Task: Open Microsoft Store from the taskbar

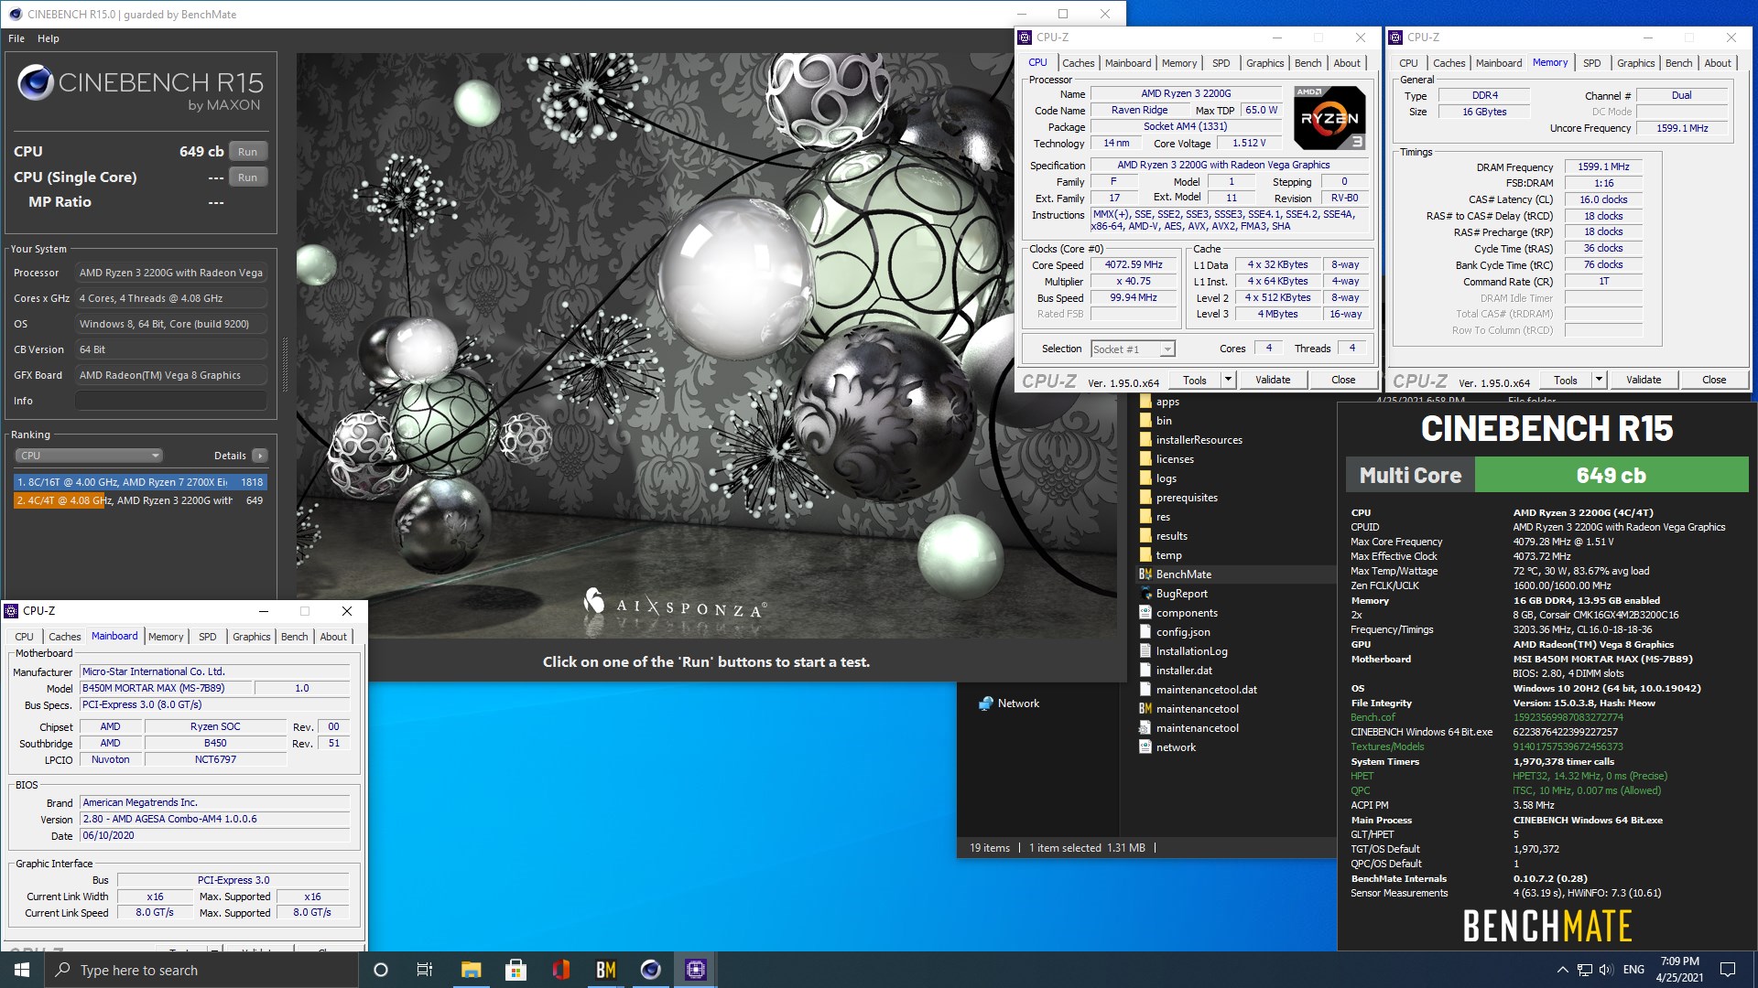Action: click(515, 970)
